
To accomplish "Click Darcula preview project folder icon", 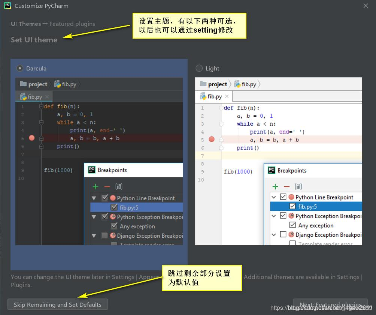I will (x=23, y=84).
